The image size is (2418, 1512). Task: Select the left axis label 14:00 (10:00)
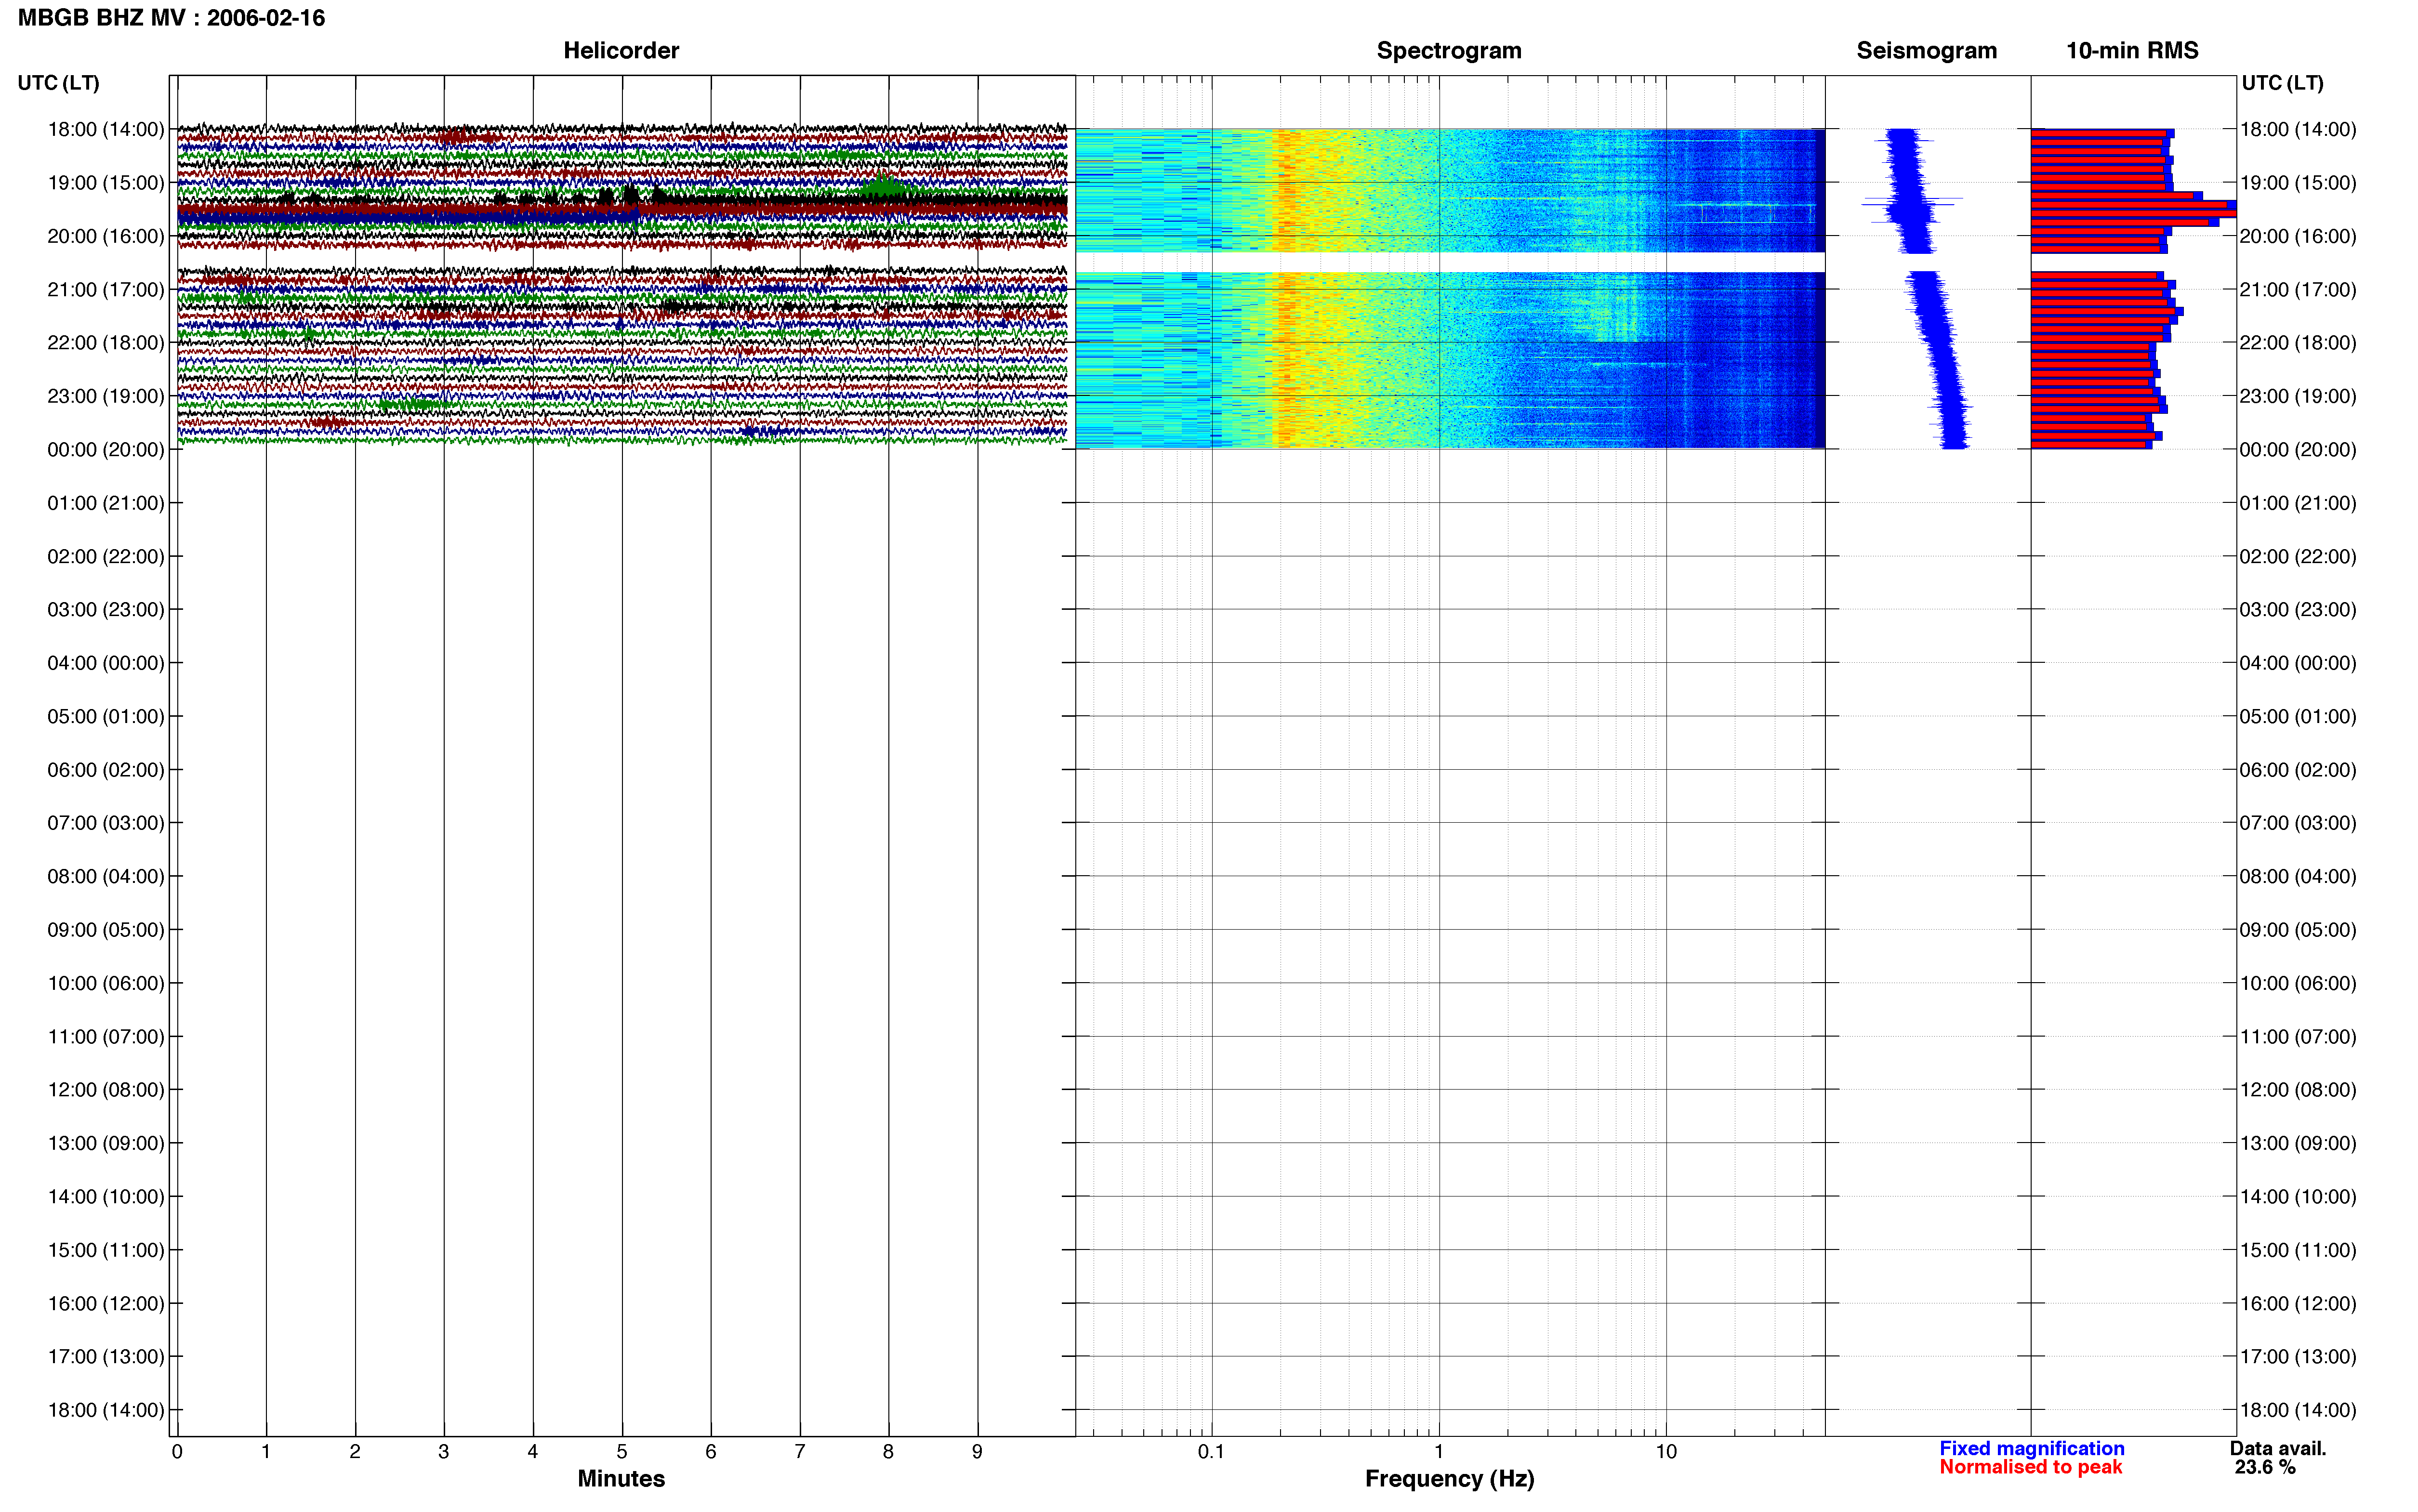[x=106, y=1197]
